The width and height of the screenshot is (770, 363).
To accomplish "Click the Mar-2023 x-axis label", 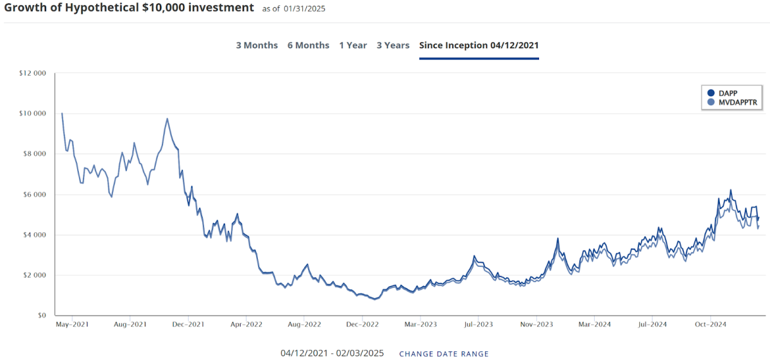I will [420, 325].
